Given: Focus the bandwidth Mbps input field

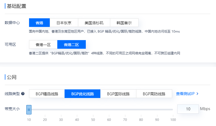Looking at the screenshot, I should coord(188,109).
